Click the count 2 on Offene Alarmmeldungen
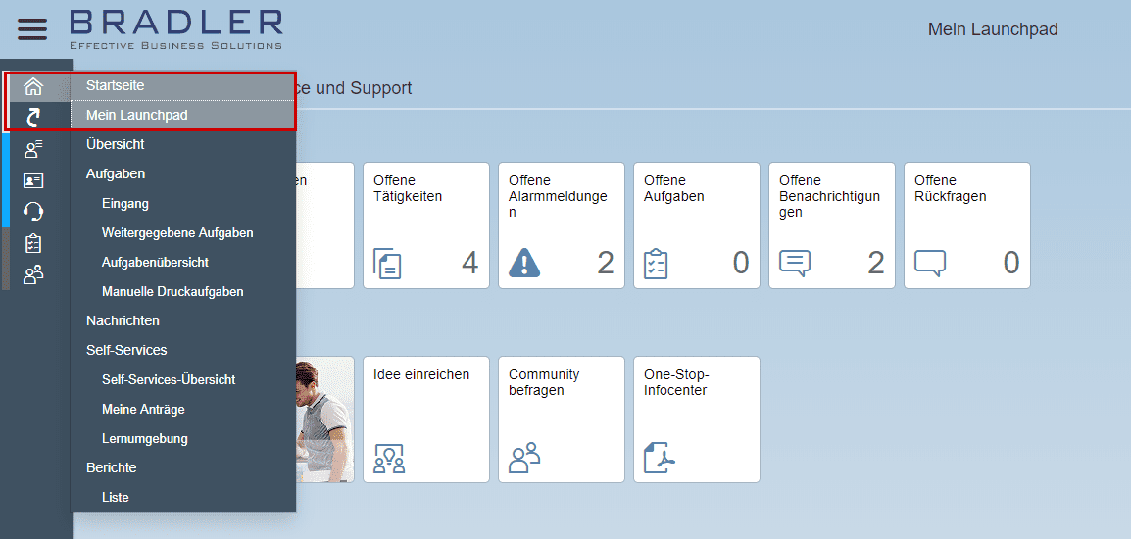 (605, 264)
